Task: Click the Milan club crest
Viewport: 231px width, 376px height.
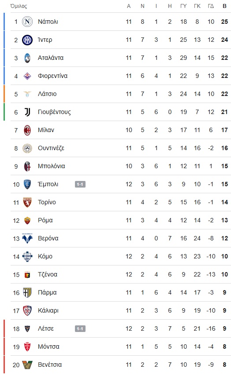Action: (27, 130)
